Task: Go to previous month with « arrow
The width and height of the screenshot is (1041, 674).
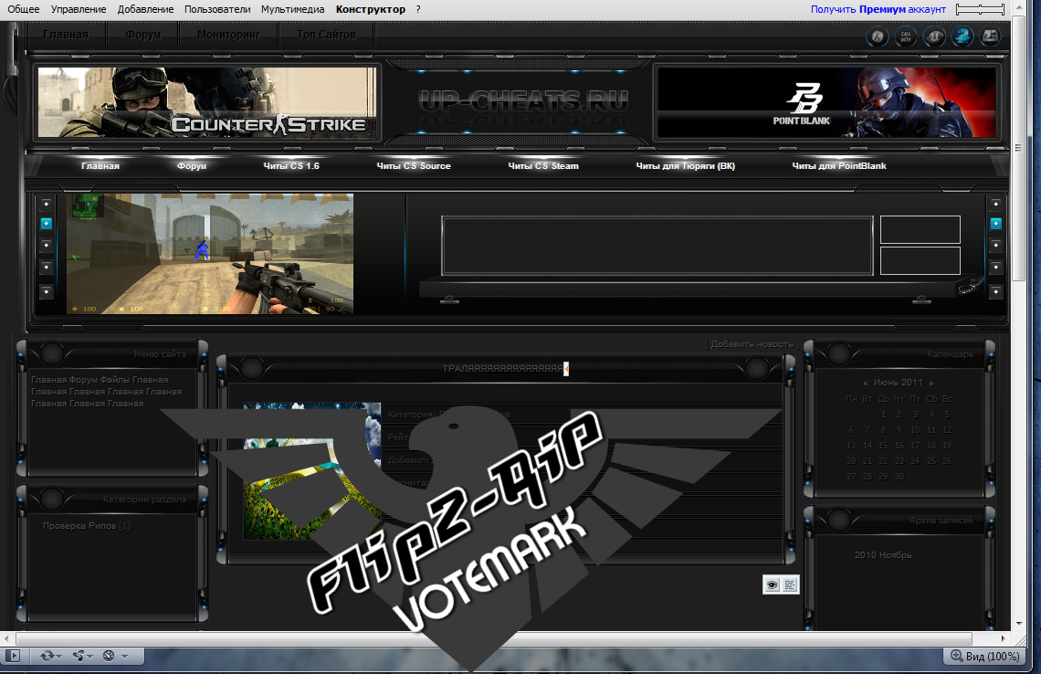Action: point(866,383)
